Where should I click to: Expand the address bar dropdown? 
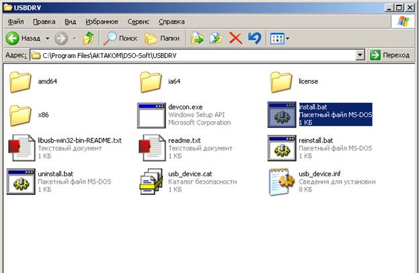[x=360, y=55]
